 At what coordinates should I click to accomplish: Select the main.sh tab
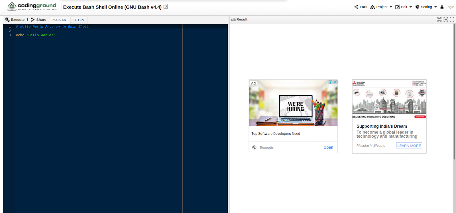tap(59, 20)
